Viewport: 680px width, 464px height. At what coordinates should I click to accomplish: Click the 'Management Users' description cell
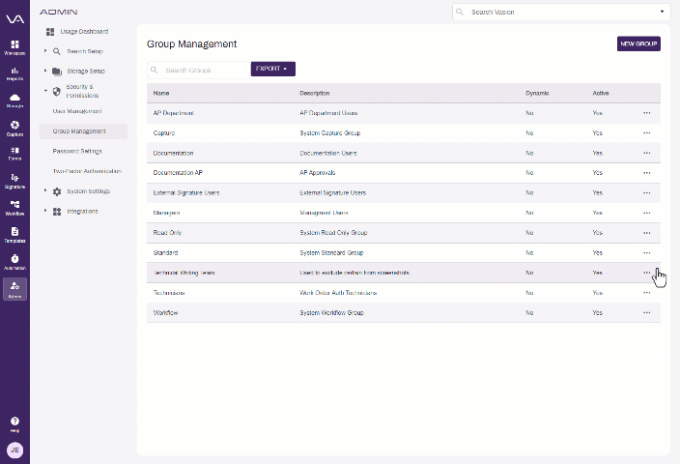pos(324,213)
